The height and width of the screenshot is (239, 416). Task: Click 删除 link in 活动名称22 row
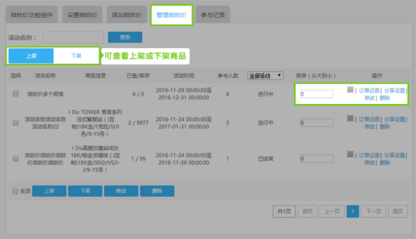pos(384,126)
